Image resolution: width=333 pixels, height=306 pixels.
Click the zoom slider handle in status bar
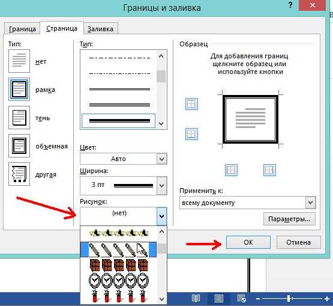tap(289, 299)
